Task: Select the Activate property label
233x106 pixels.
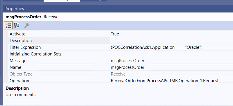Action: (x=17, y=34)
